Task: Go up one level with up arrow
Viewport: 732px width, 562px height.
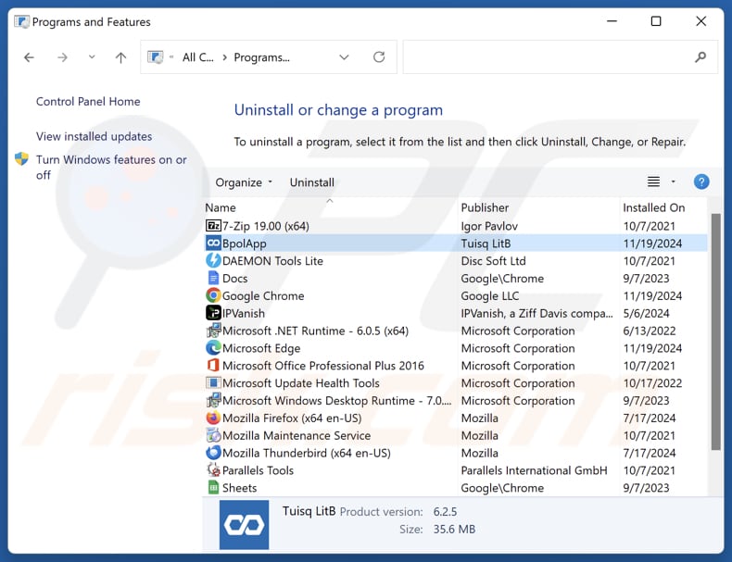Action: 120,57
